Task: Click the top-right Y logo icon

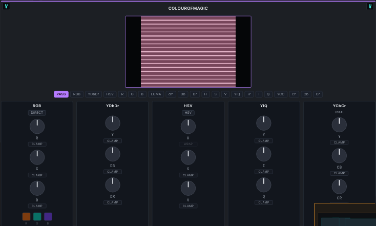Action: coord(370,6)
